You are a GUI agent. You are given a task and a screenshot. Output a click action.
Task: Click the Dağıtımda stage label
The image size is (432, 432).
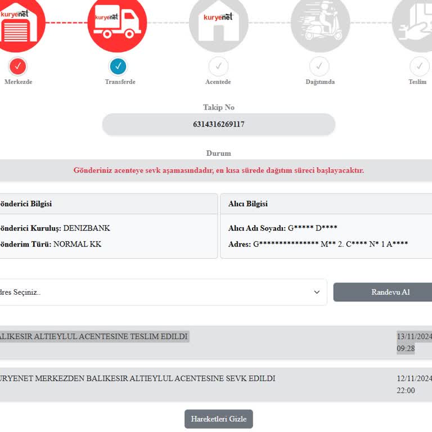320,82
